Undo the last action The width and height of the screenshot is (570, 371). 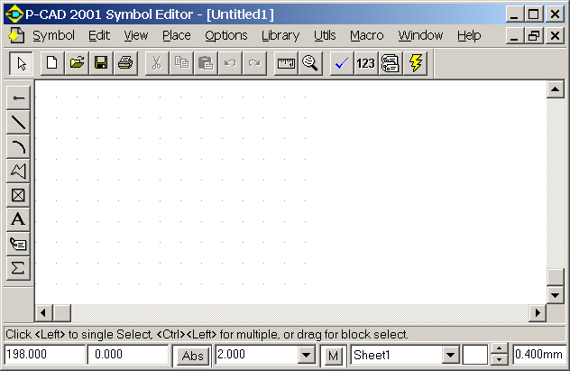(x=230, y=63)
